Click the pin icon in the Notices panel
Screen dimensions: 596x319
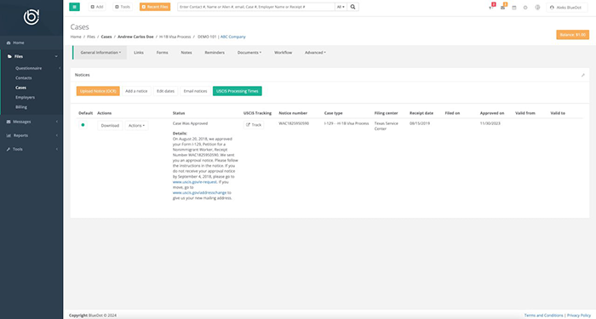582,75
